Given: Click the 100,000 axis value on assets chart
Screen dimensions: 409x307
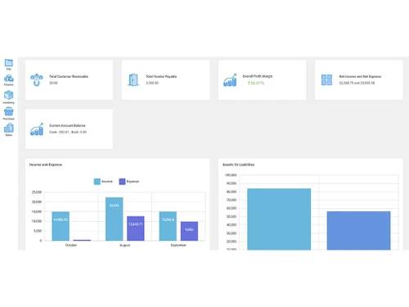Looking at the screenshot, I should (231, 175).
